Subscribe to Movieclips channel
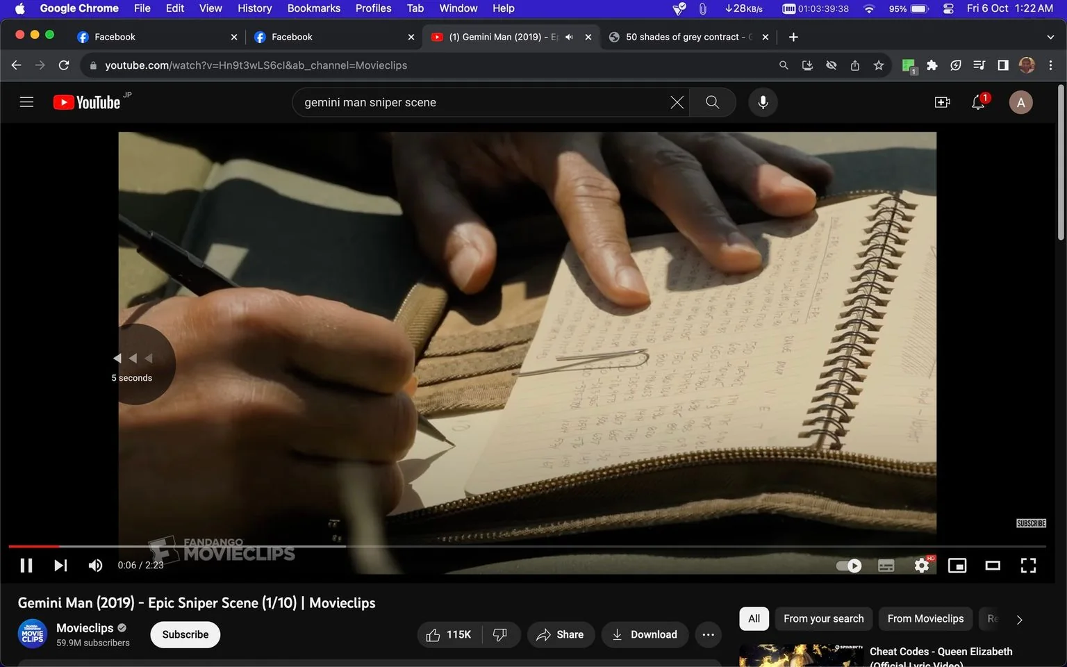This screenshot has width=1067, height=667. coord(185,634)
